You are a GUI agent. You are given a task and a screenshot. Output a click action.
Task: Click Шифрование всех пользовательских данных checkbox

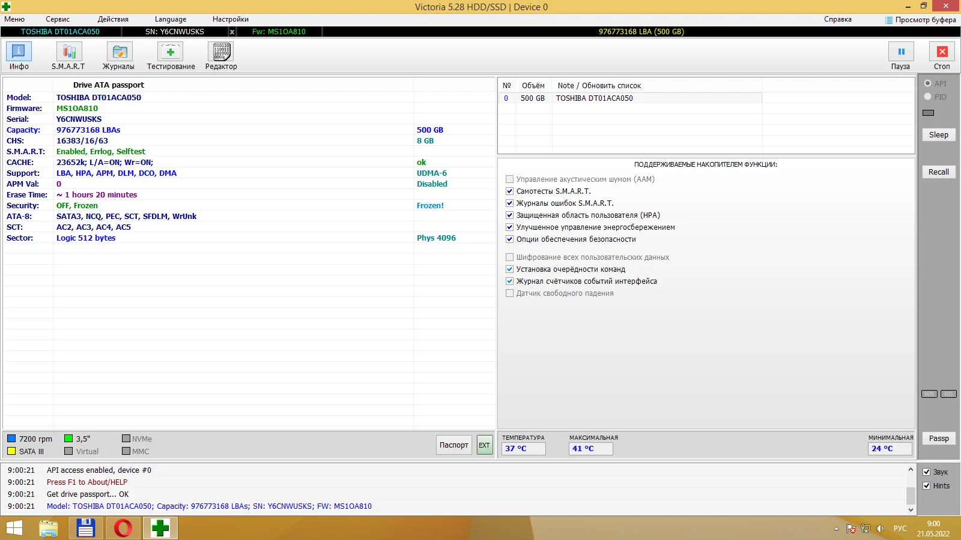pos(510,257)
